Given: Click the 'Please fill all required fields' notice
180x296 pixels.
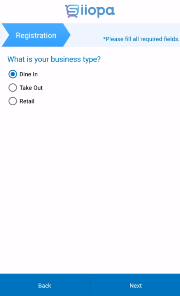Looking at the screenshot, I should coord(141,39).
